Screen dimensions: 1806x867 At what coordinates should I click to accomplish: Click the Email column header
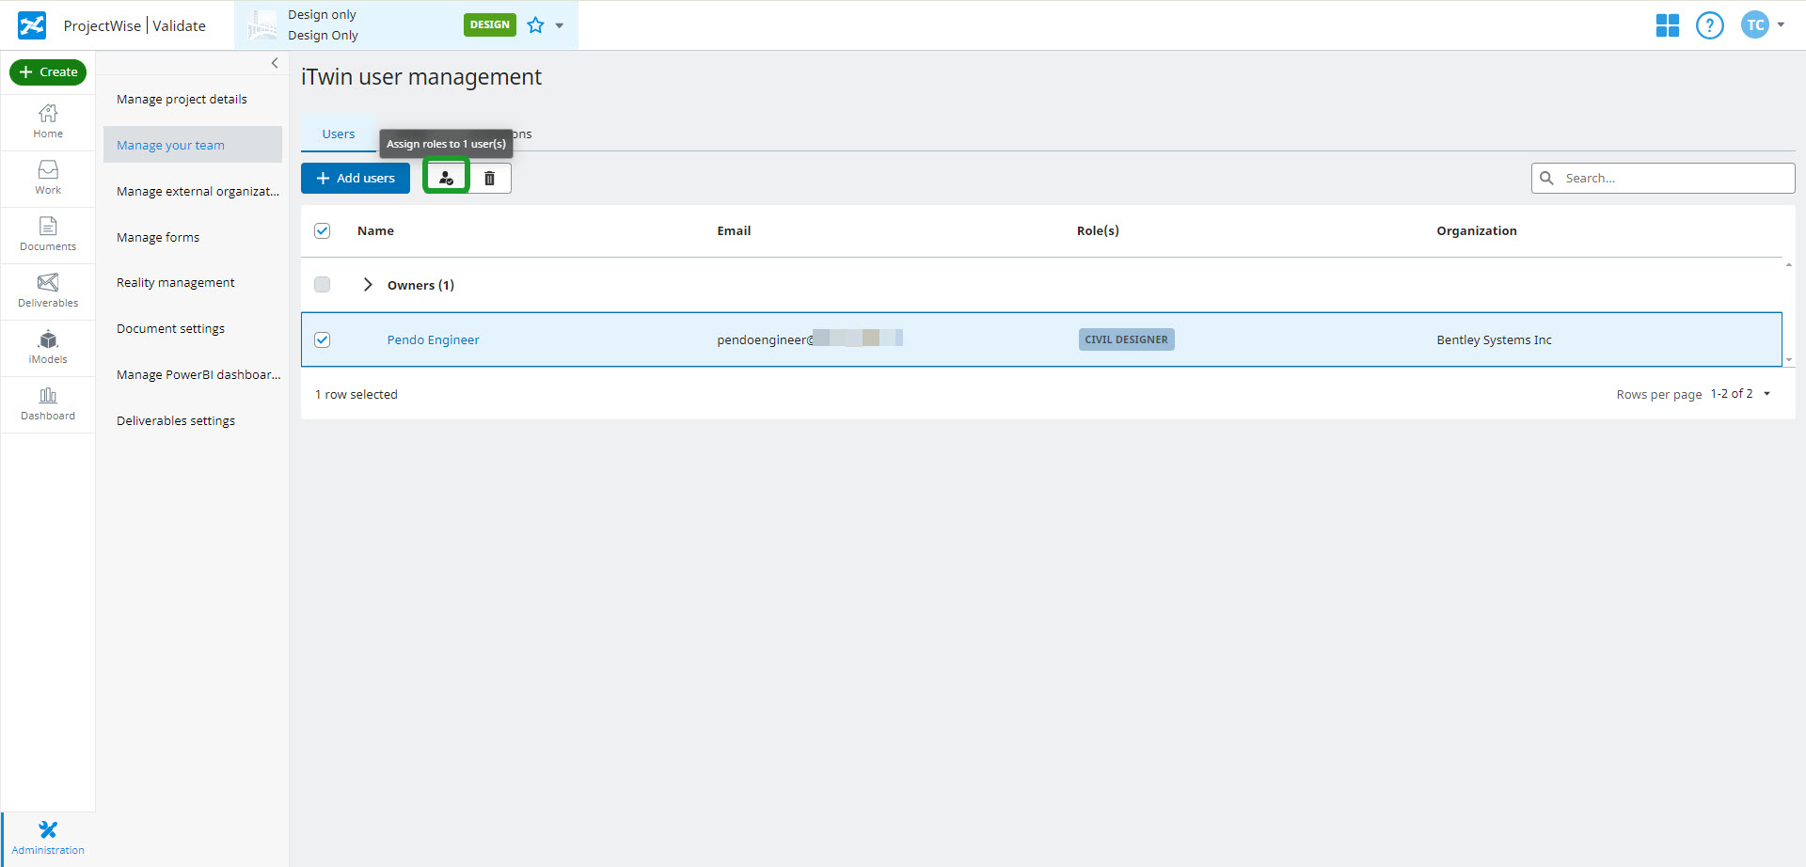pos(734,230)
